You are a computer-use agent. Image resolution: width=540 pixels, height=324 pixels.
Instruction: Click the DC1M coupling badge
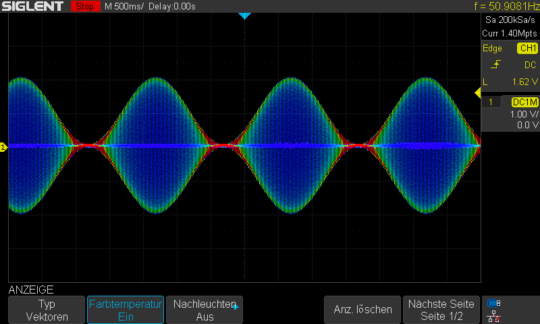[x=524, y=102]
